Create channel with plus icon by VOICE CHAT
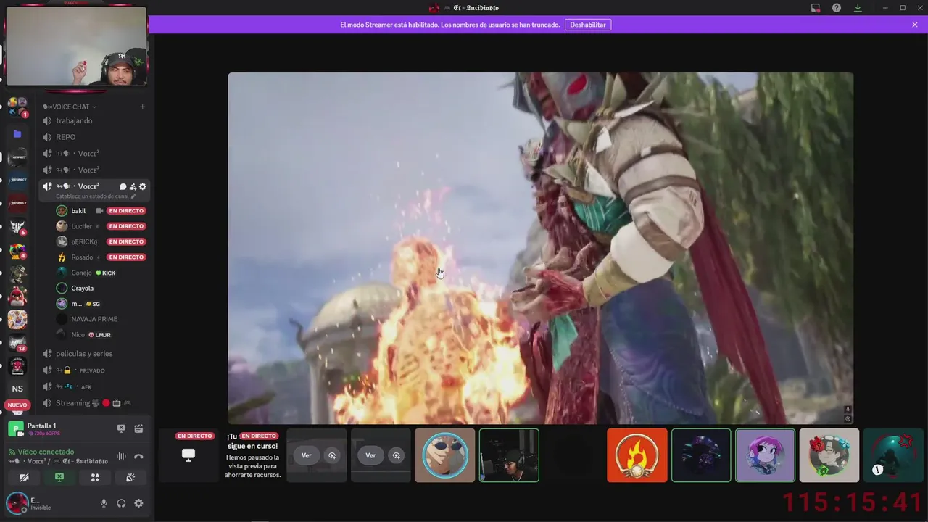 click(x=142, y=107)
